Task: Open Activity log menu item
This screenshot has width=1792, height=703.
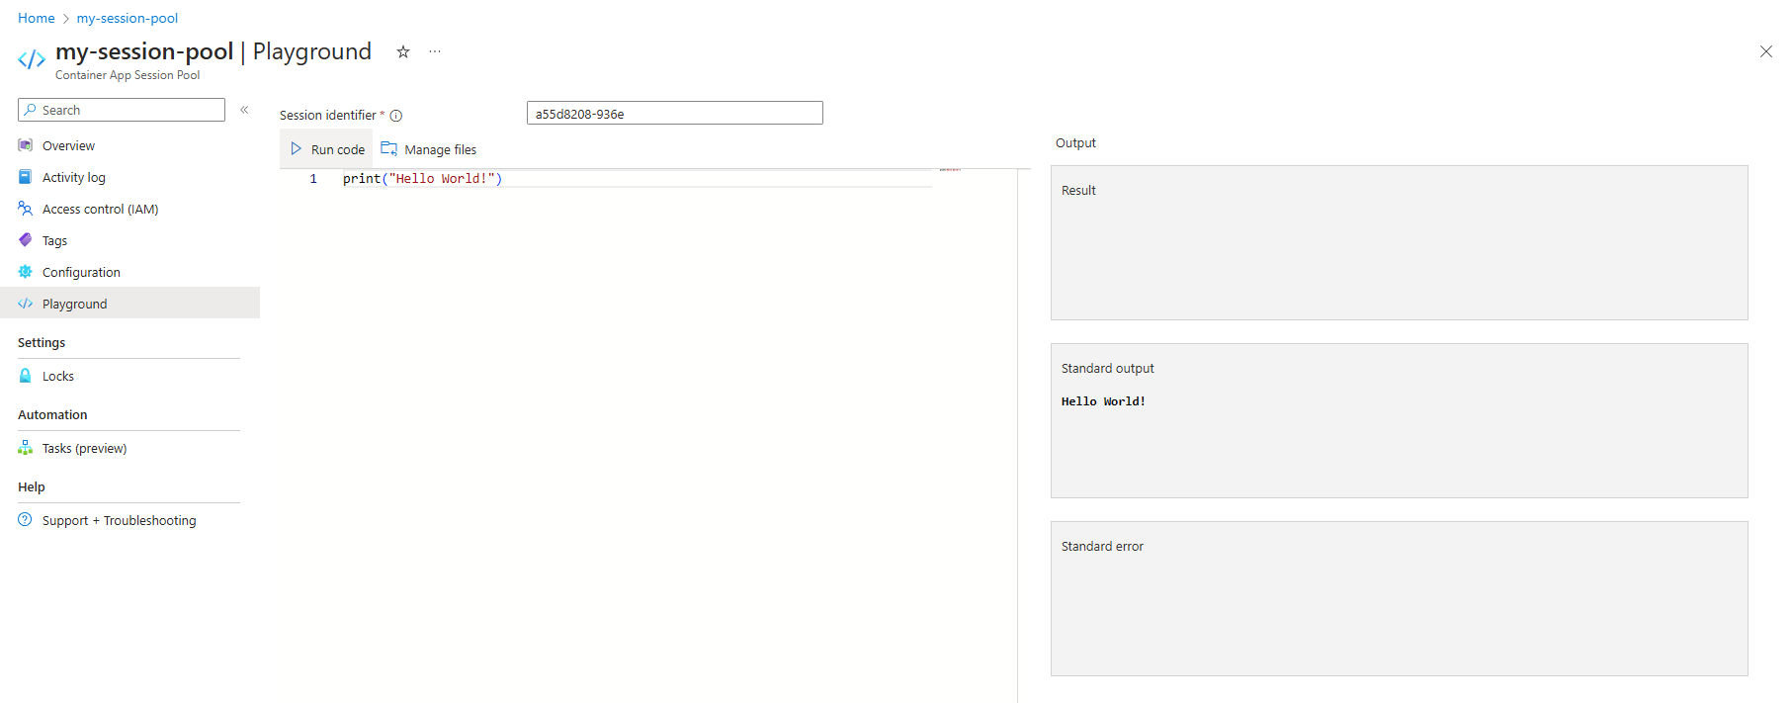Action: [x=74, y=177]
